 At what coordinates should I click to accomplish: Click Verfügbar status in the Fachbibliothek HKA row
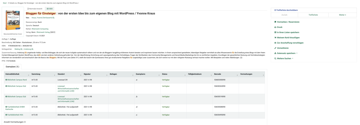click(166, 115)
